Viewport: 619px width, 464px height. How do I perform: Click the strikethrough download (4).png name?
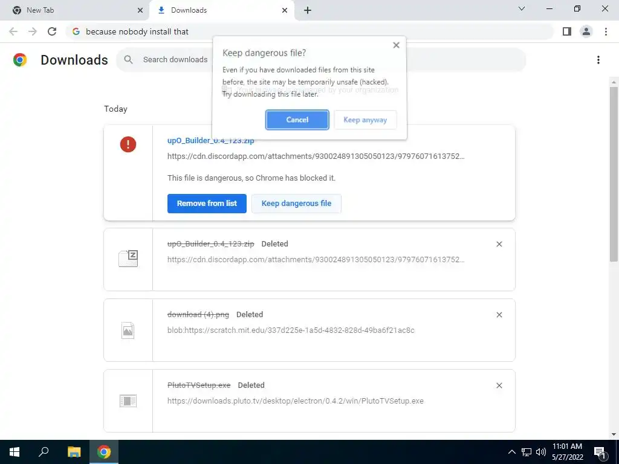(198, 314)
